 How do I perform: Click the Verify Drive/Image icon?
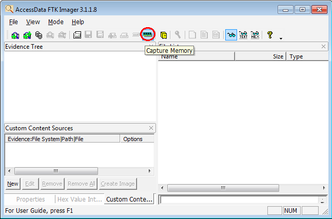pos(135,35)
